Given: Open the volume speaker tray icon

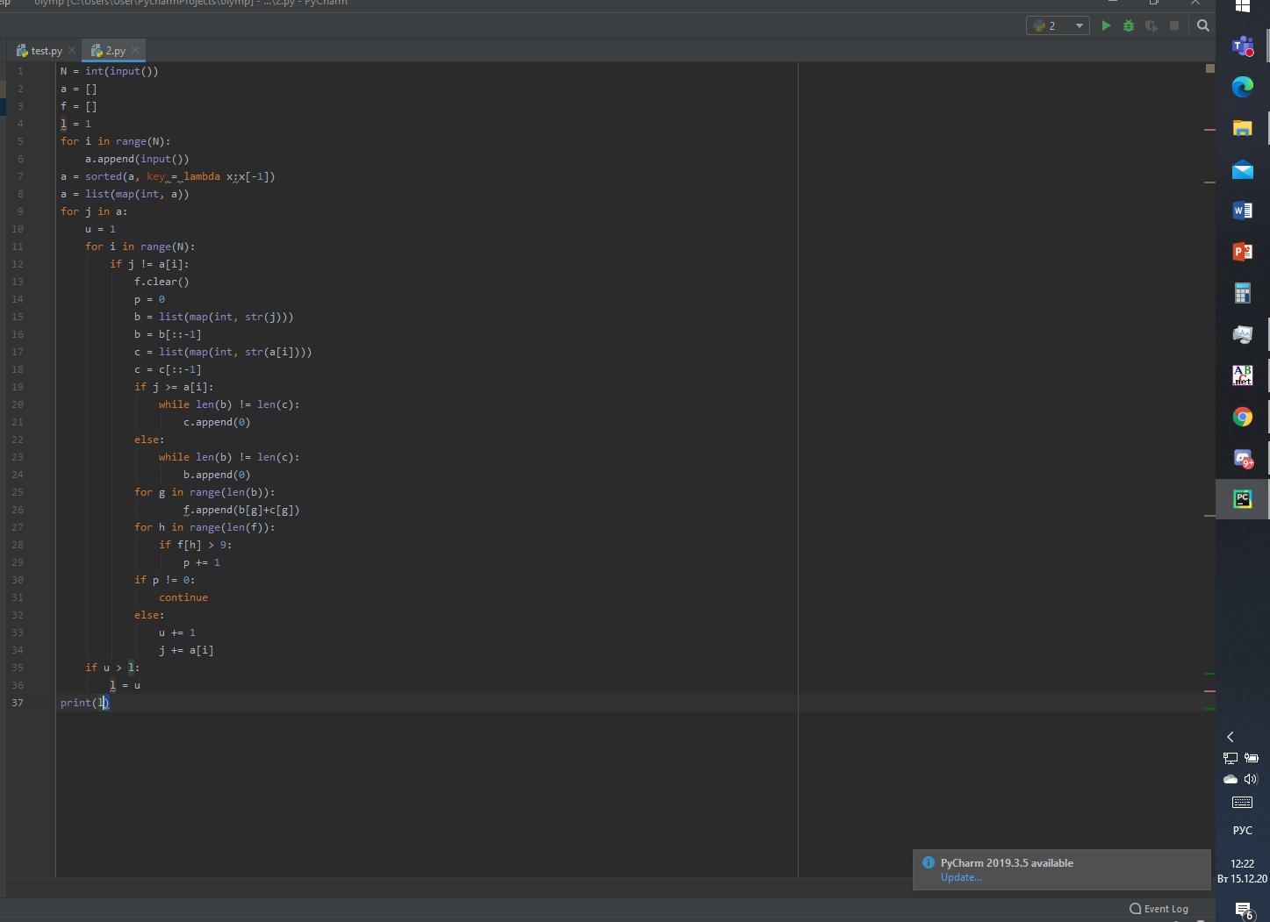Looking at the screenshot, I should click(1252, 779).
